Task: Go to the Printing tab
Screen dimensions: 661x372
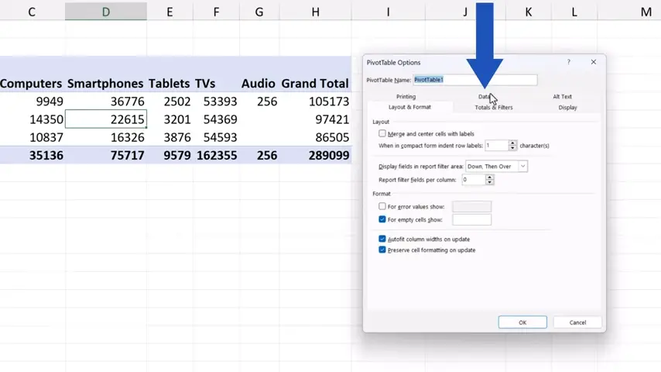Action: point(406,97)
